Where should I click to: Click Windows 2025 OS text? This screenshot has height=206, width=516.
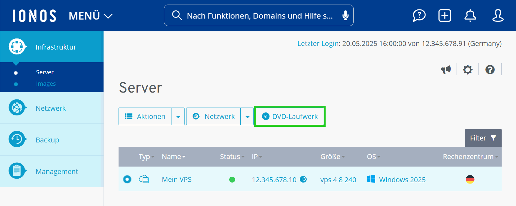[402, 180]
